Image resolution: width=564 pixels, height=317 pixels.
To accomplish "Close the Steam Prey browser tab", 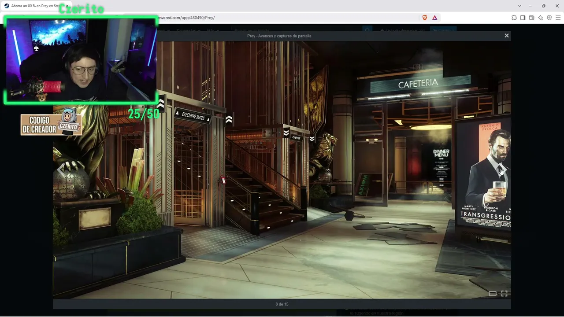I will point(67,6).
